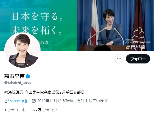Open the podium photo in the banner

tap(116, 26)
